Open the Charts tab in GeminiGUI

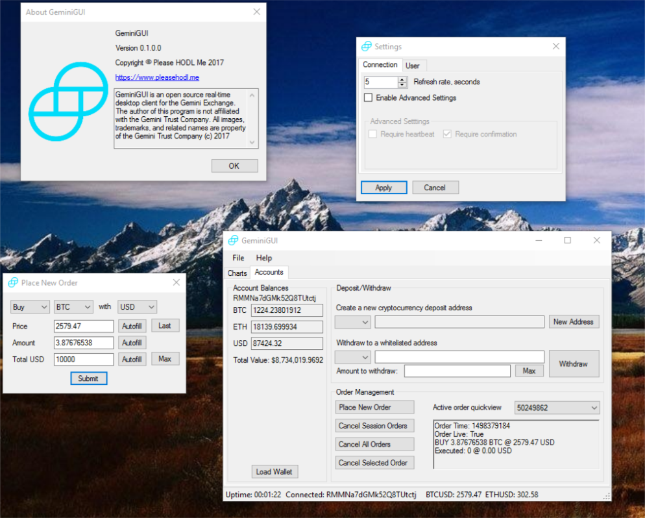237,273
